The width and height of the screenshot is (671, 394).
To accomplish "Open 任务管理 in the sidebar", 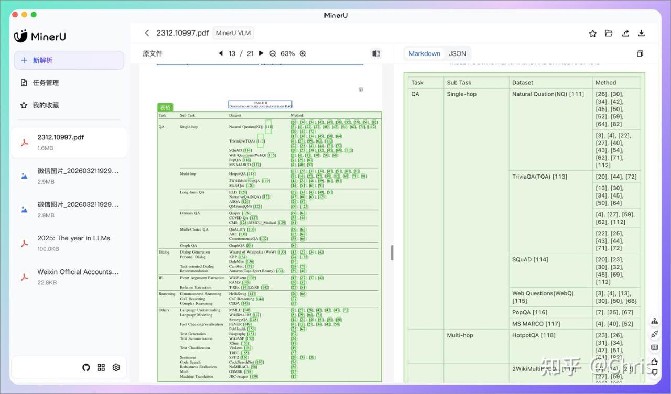I will (x=46, y=83).
